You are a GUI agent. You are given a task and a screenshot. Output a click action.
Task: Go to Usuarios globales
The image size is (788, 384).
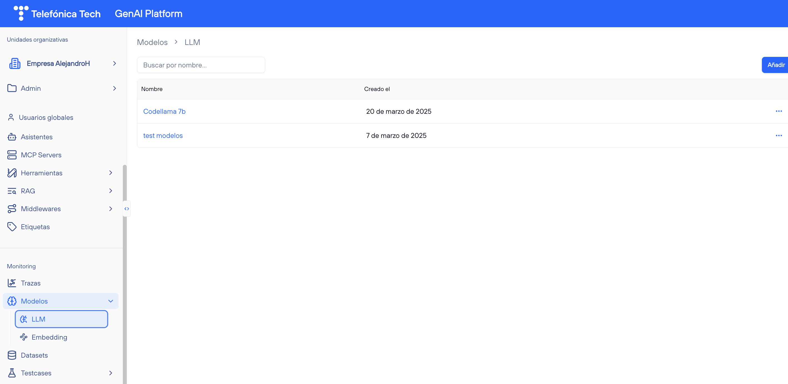click(46, 118)
